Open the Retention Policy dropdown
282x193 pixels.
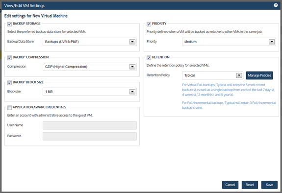pos(212,75)
